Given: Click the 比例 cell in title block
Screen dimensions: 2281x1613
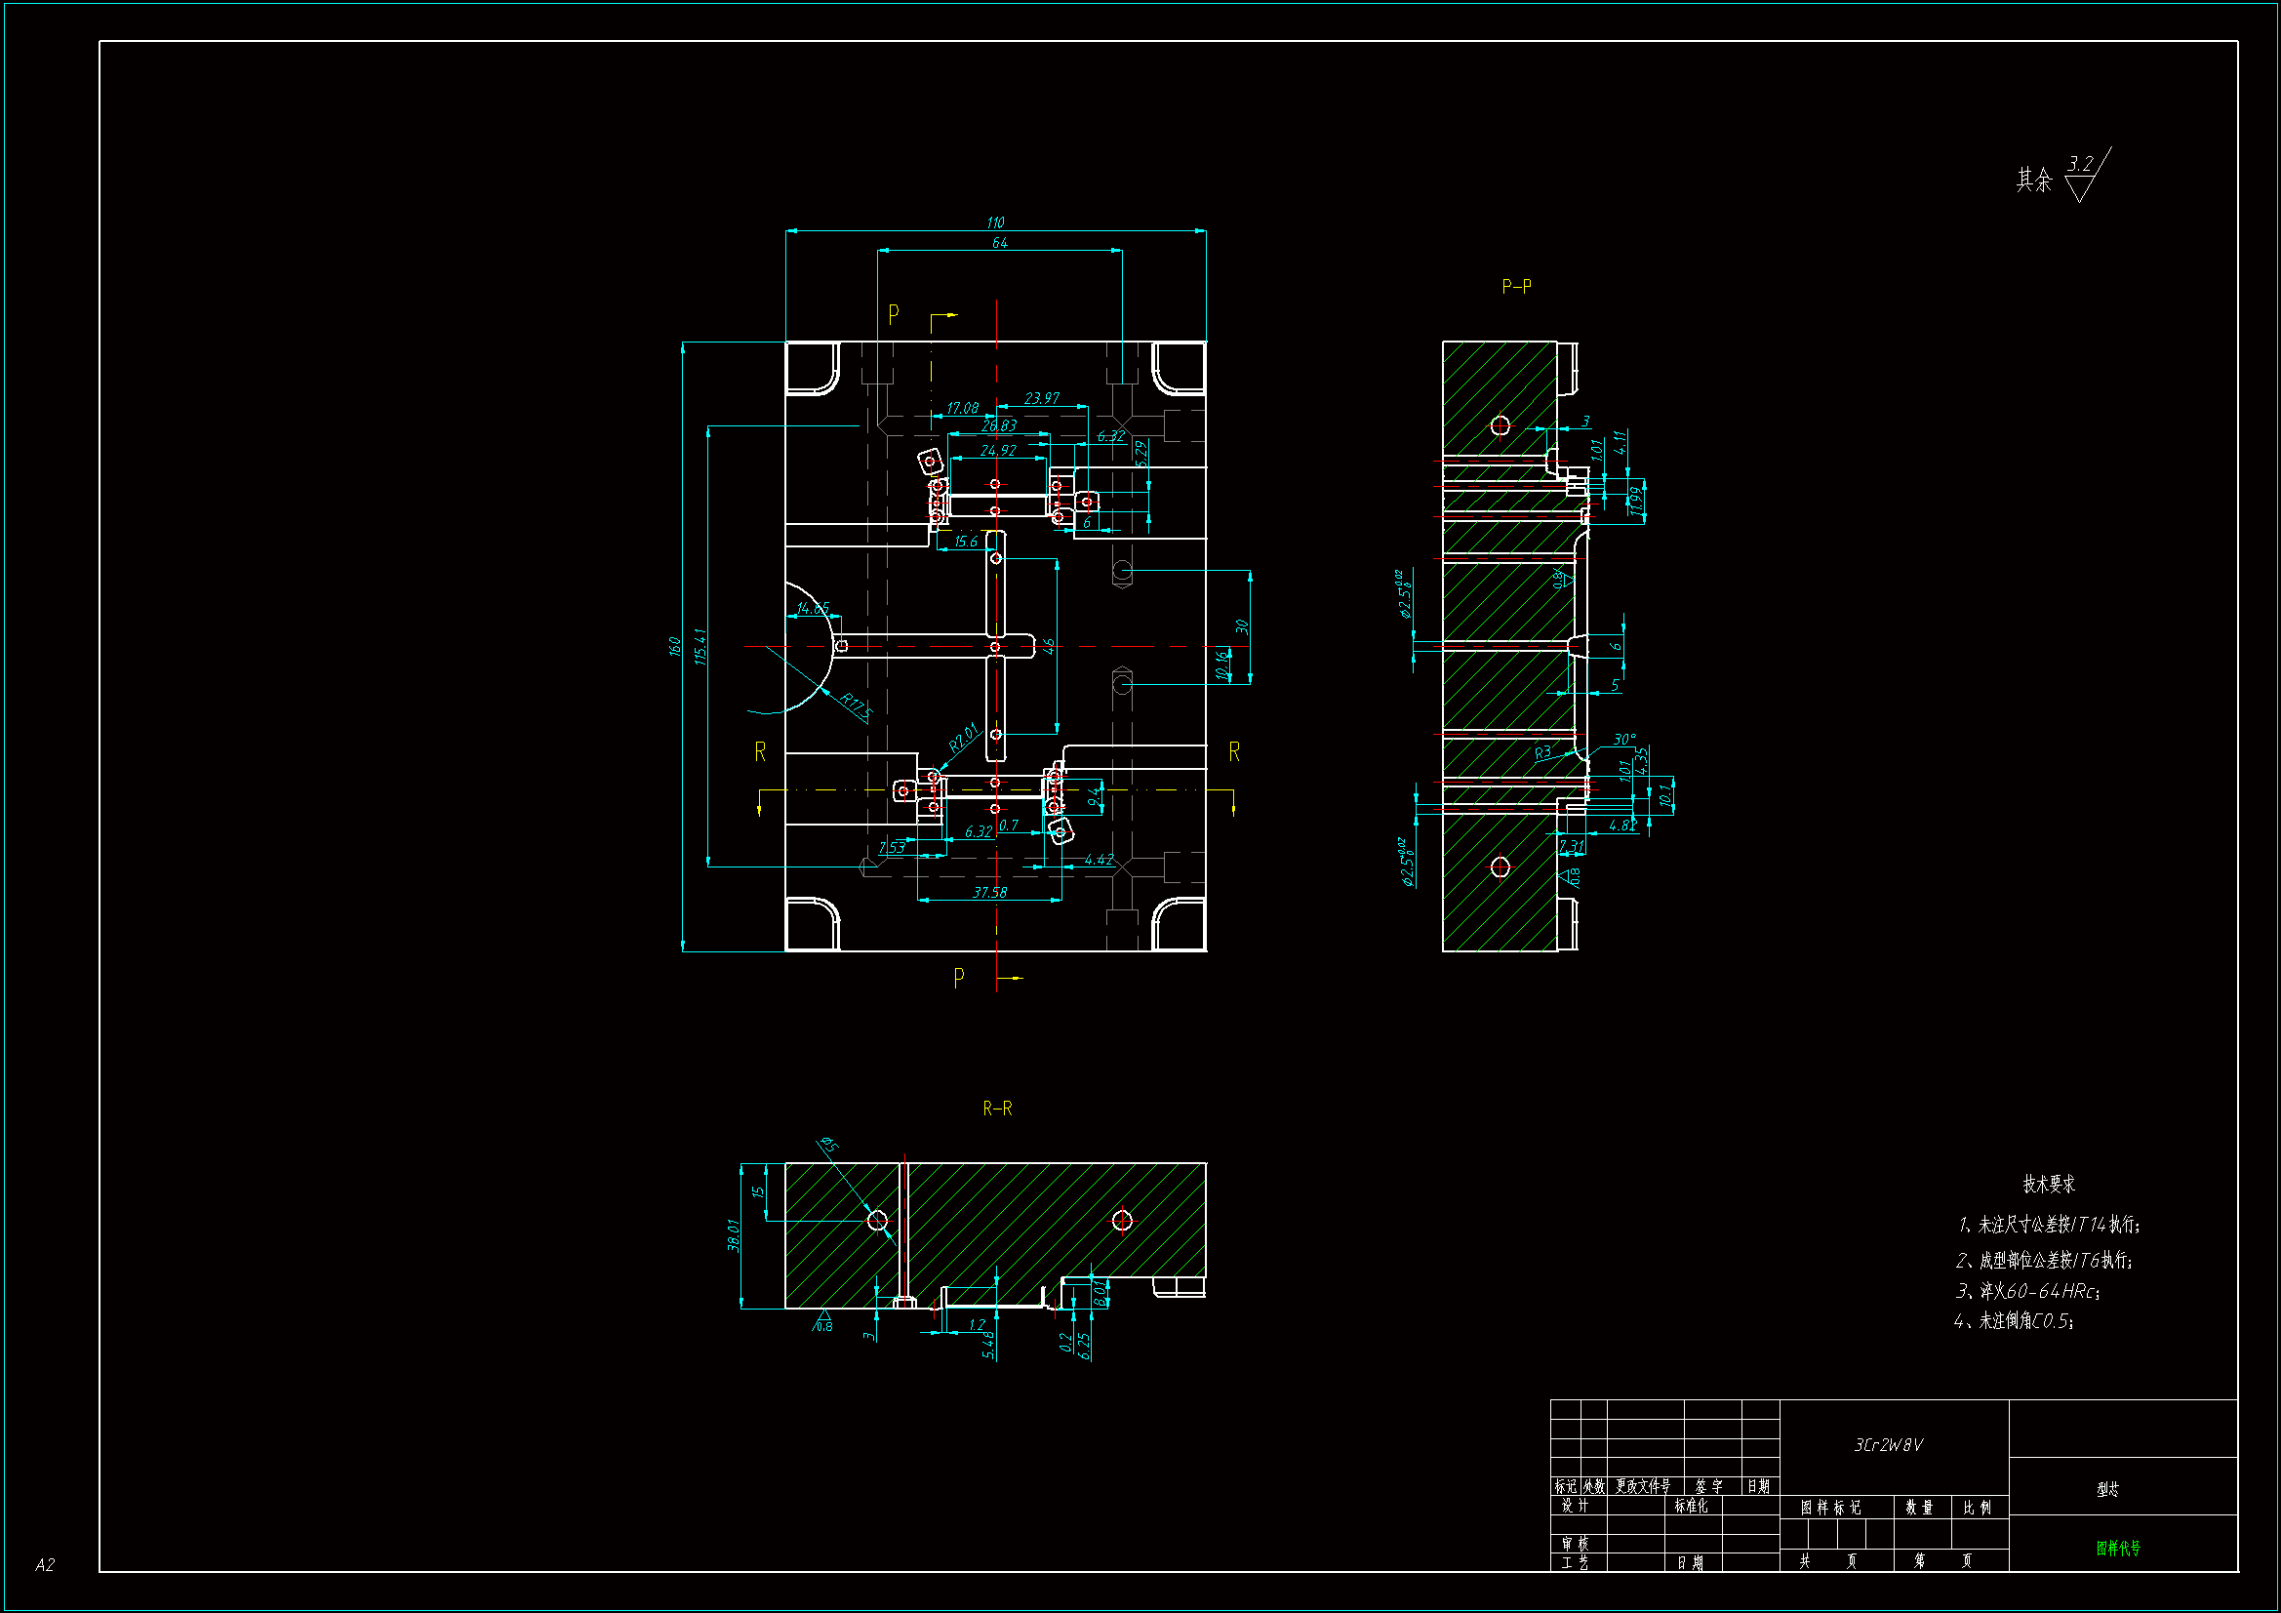Looking at the screenshot, I should tap(1976, 1508).
